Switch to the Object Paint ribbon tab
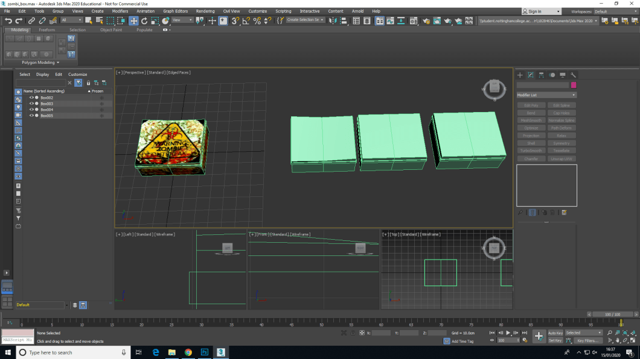 (x=111, y=30)
